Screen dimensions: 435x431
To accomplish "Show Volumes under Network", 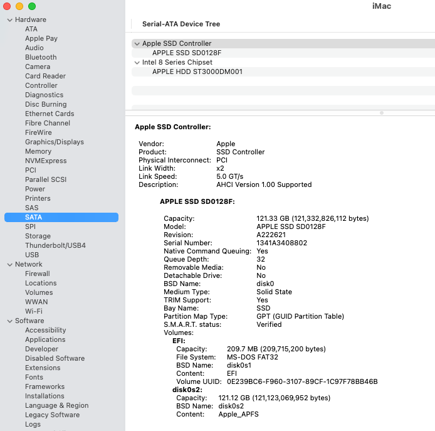I will point(39,293).
